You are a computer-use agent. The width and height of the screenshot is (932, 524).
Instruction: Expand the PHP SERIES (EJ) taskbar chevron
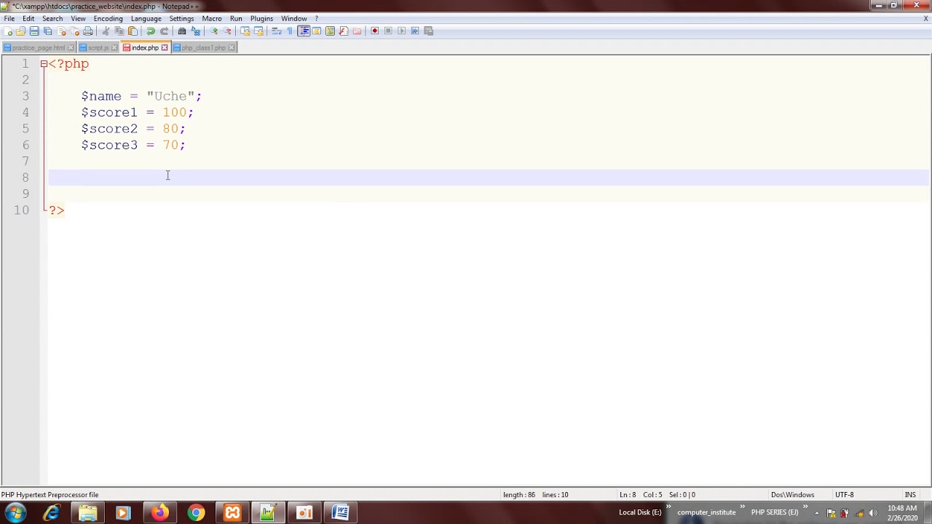tap(805, 507)
